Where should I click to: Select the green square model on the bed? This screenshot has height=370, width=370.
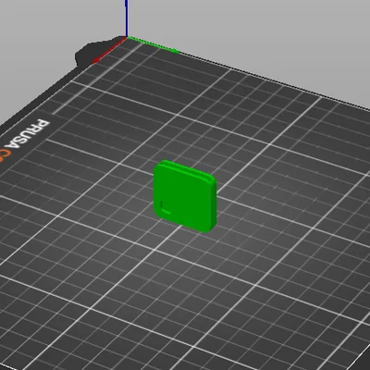tap(185, 196)
